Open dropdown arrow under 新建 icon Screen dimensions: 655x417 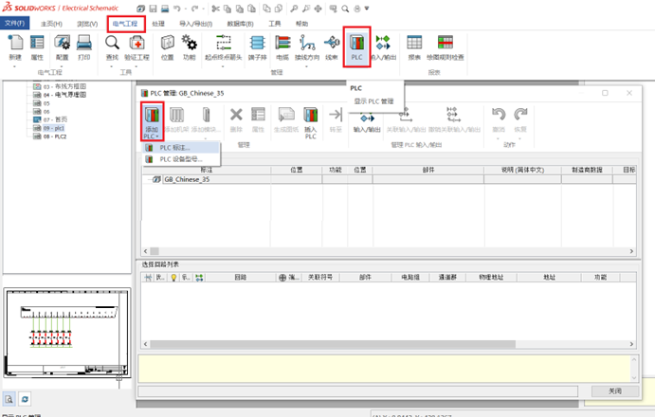coord(14,66)
